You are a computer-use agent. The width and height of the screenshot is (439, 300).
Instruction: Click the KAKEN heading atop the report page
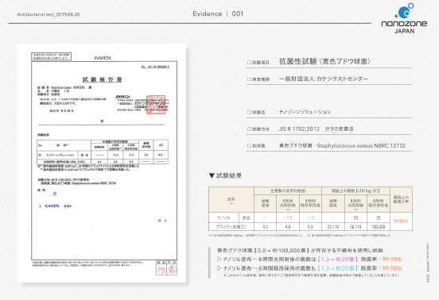(102, 58)
